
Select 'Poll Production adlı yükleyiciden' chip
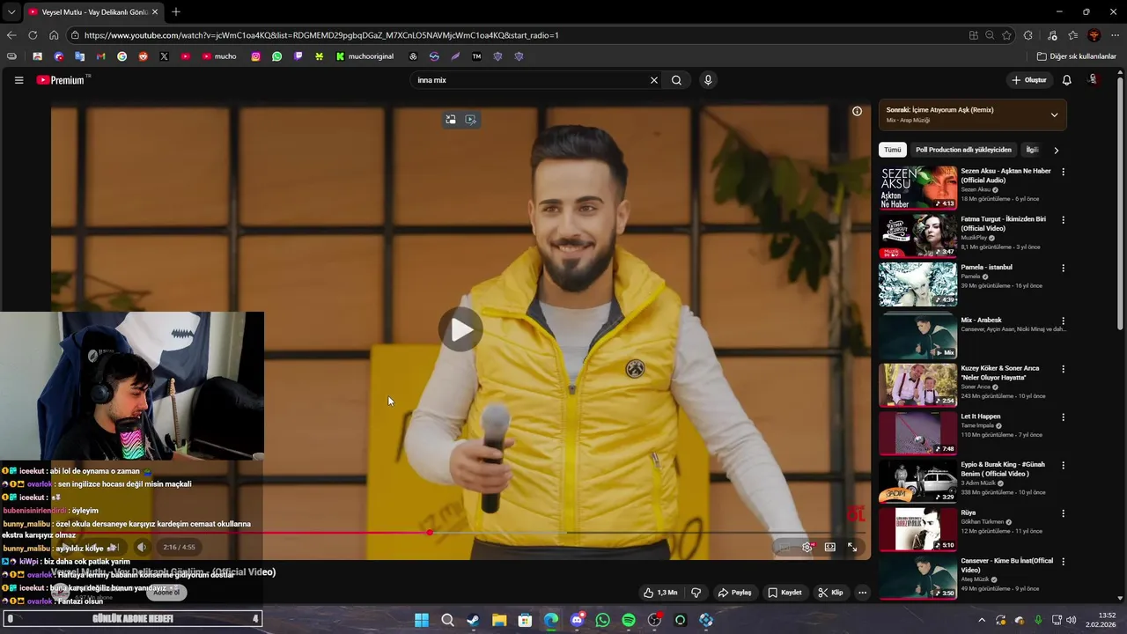pos(963,150)
